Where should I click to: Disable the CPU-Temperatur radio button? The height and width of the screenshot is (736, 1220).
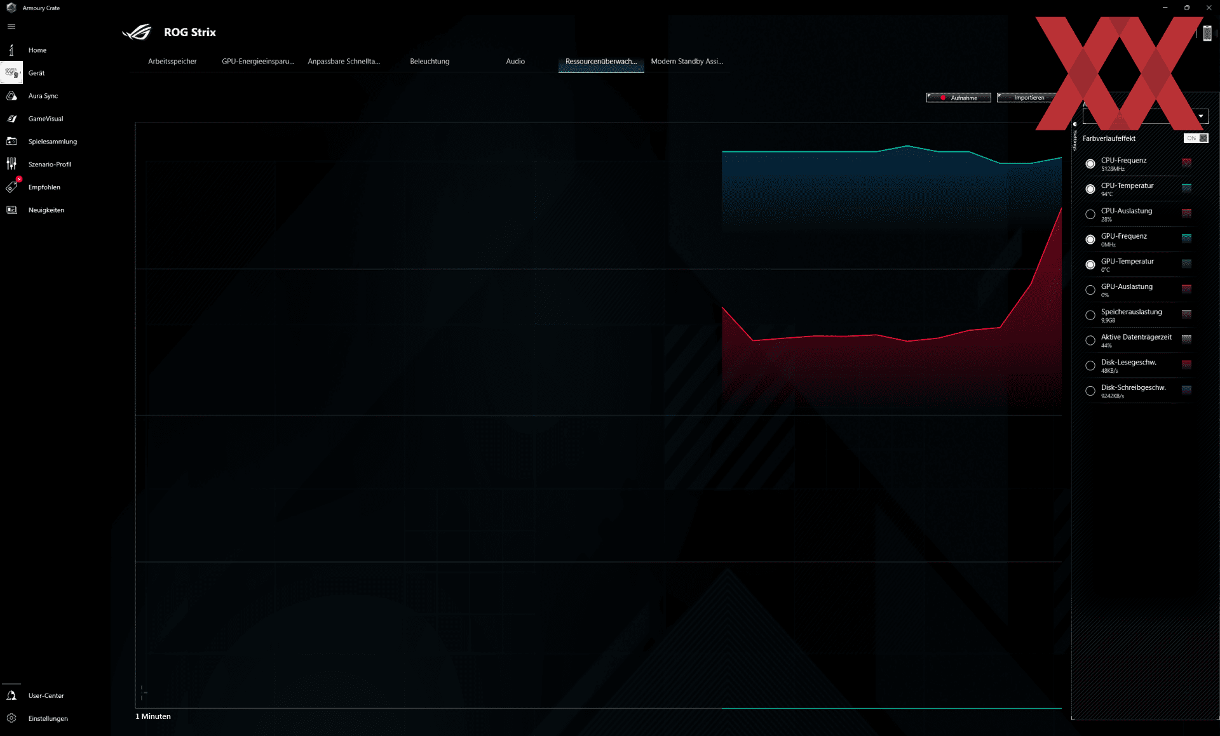pyautogui.click(x=1090, y=189)
